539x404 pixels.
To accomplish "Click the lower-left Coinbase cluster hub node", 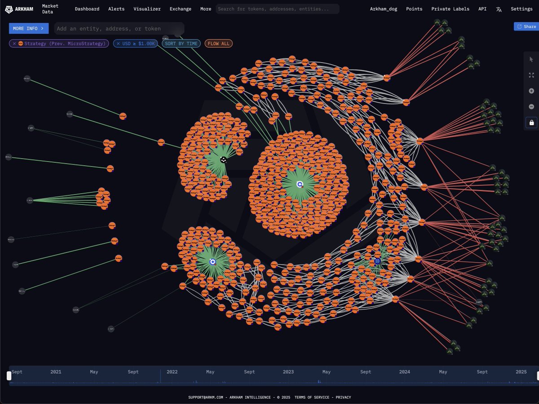I will point(212,261).
